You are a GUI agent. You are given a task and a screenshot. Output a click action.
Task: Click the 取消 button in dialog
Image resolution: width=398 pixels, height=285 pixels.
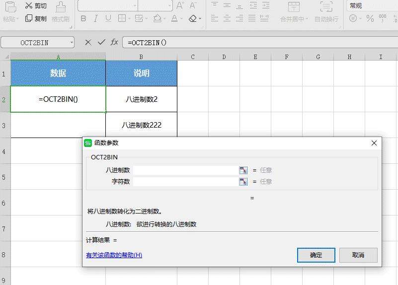(x=358, y=255)
